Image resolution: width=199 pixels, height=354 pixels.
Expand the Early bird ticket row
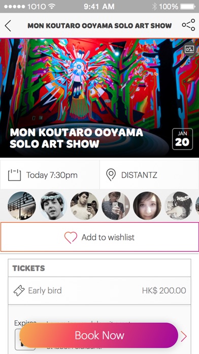pyautogui.click(x=99, y=290)
